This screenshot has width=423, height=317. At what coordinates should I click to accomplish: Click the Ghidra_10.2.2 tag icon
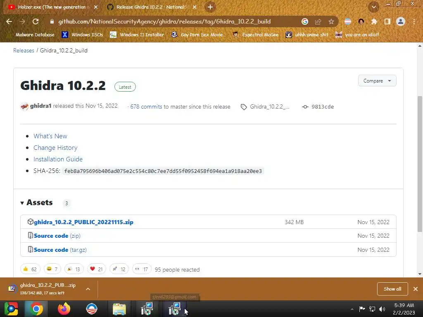[x=244, y=107]
